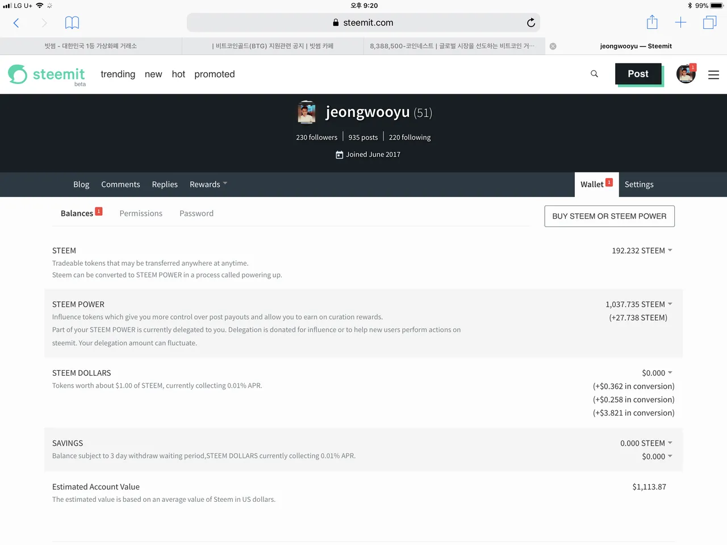Screen dimensions: 727x545
Task: Open the Comments tab
Action: (120, 185)
